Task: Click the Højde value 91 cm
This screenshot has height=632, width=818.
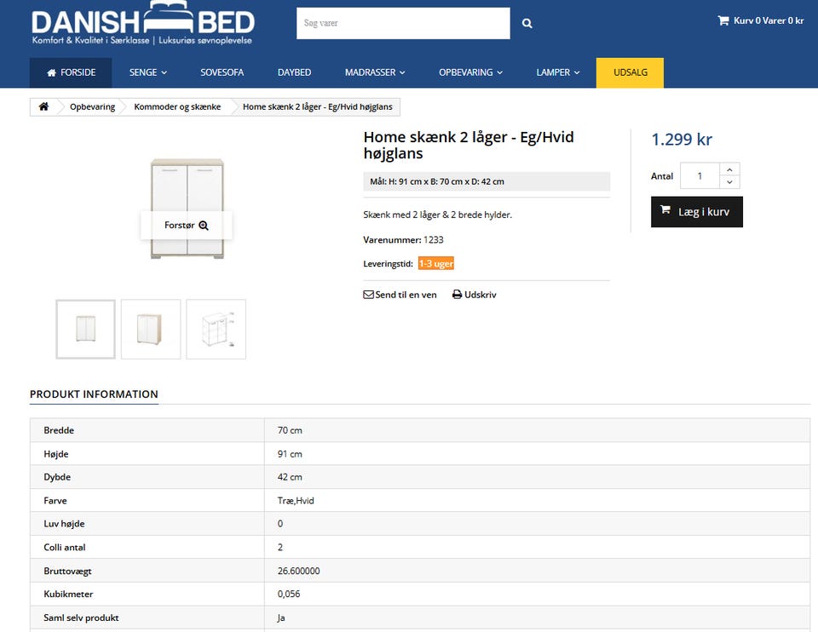Action: (x=290, y=454)
